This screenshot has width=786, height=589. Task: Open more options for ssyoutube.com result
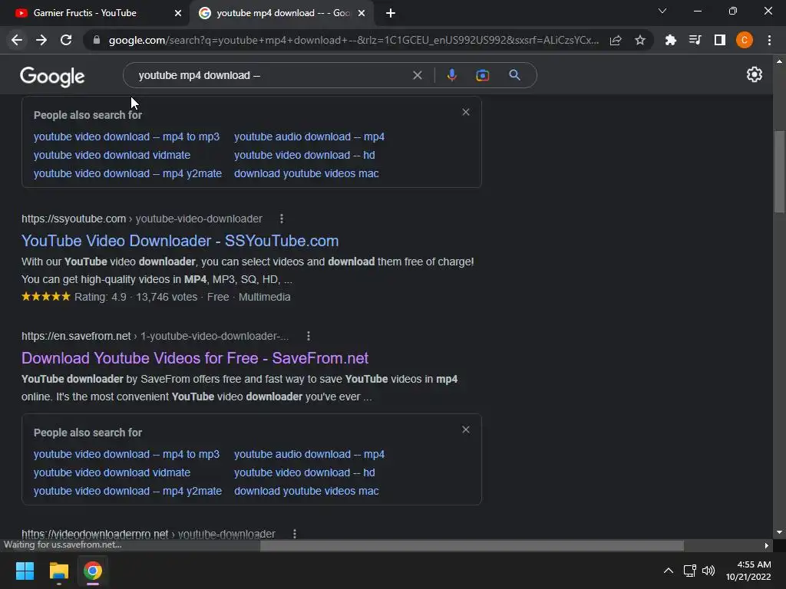tap(282, 219)
